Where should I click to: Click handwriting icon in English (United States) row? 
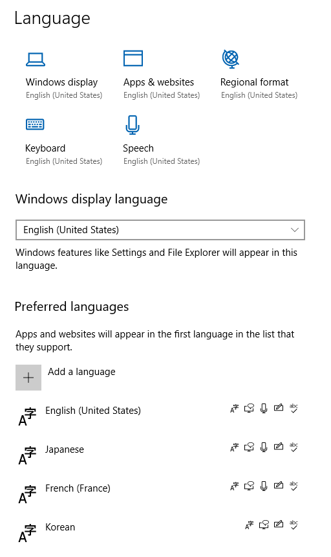279,407
